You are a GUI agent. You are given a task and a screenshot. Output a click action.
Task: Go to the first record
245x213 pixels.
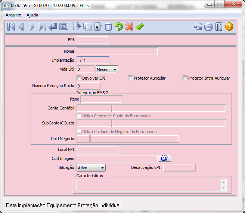(x=11, y=27)
